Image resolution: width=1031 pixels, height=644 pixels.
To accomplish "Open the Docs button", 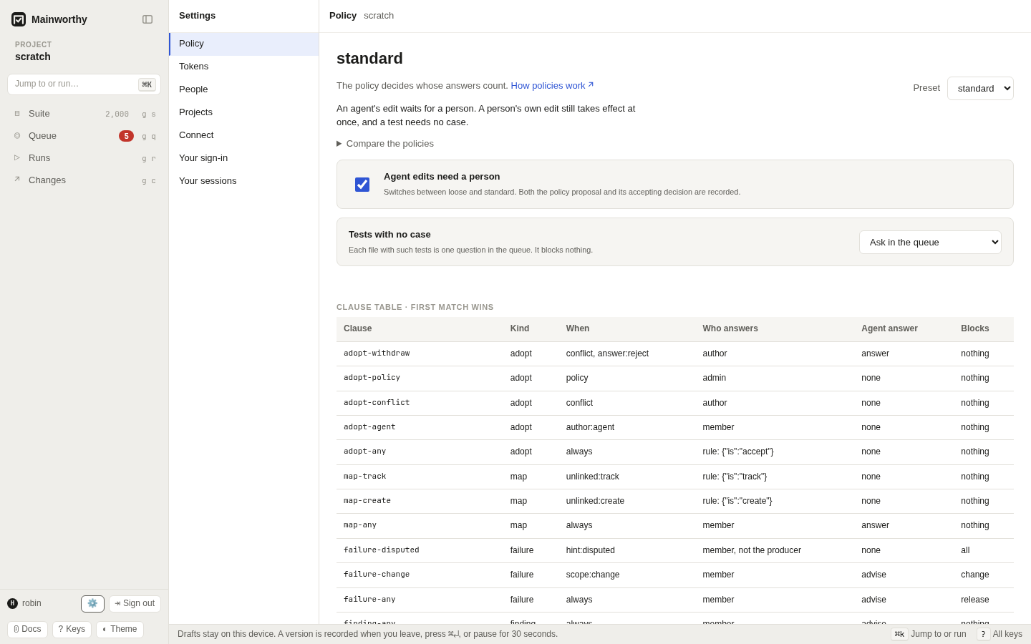I will (27, 630).
